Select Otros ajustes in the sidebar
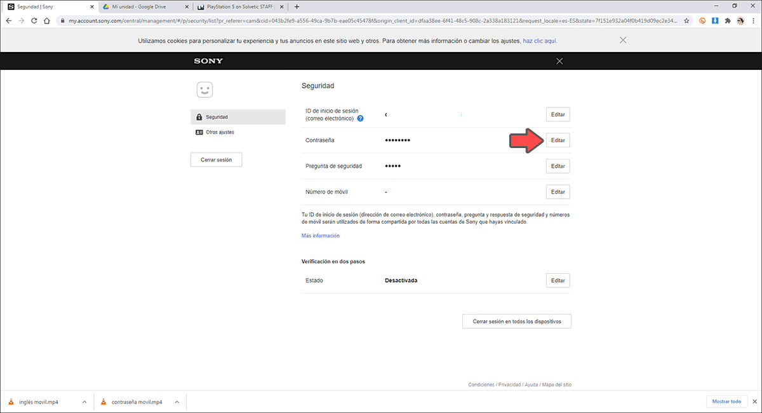762x413 pixels. coord(220,132)
